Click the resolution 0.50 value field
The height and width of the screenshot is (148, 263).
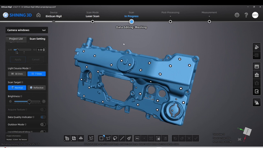tap(40, 50)
